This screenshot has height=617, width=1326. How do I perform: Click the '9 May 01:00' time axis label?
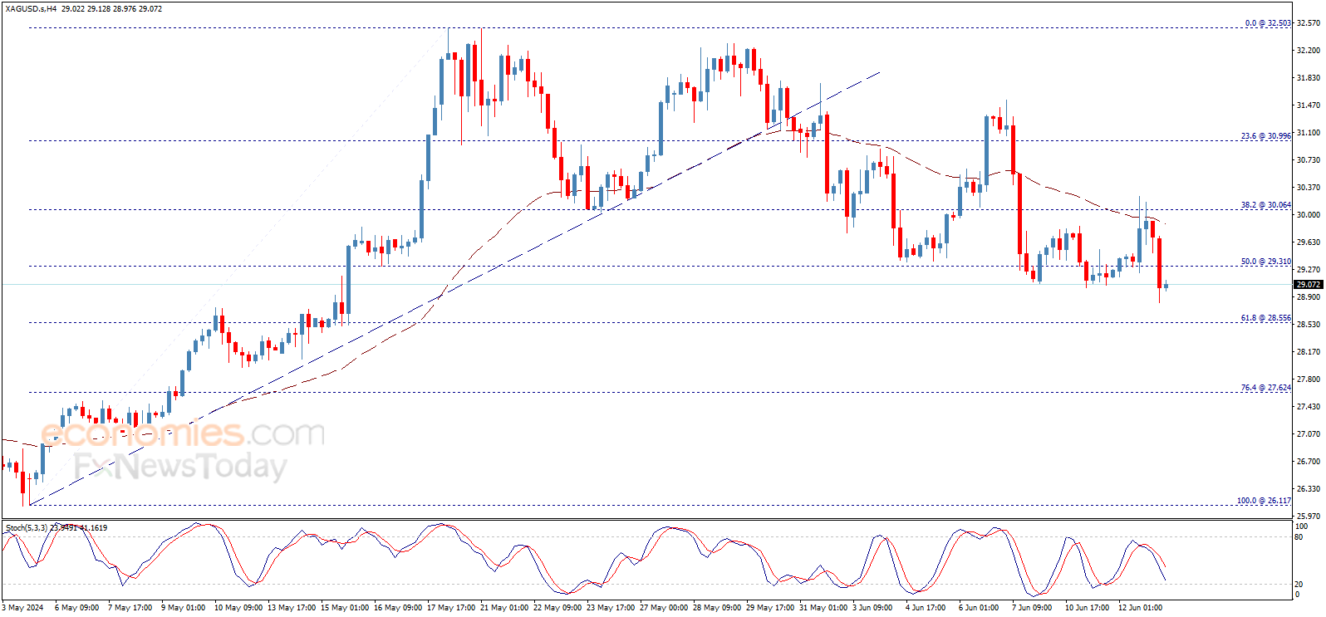183,608
